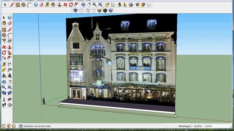
Task: Activate the Position Camera tool
Action: (4, 99)
